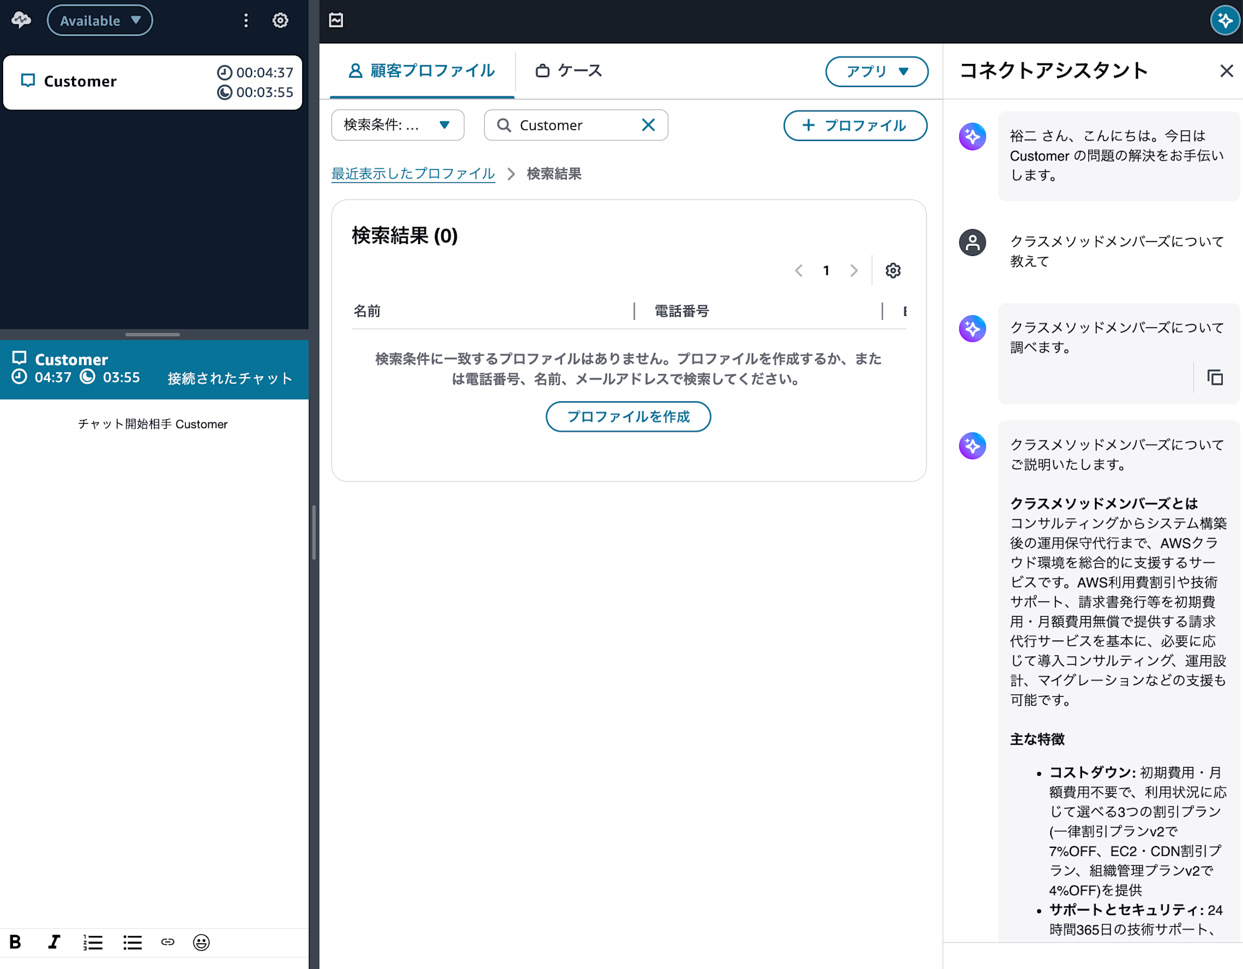Insert hyperlink in chat message

point(168,942)
